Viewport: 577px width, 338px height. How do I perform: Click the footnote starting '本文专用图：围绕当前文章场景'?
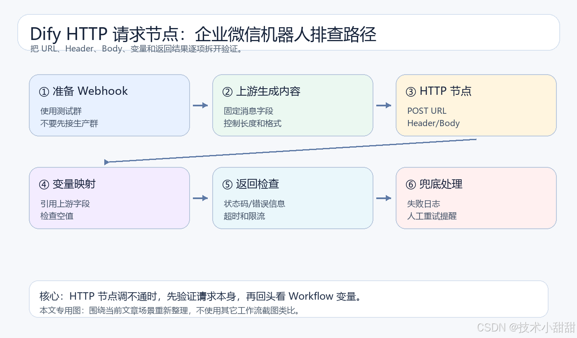coord(170,310)
